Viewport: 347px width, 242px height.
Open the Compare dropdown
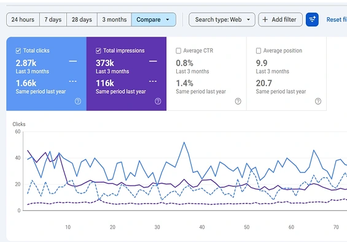click(x=154, y=20)
